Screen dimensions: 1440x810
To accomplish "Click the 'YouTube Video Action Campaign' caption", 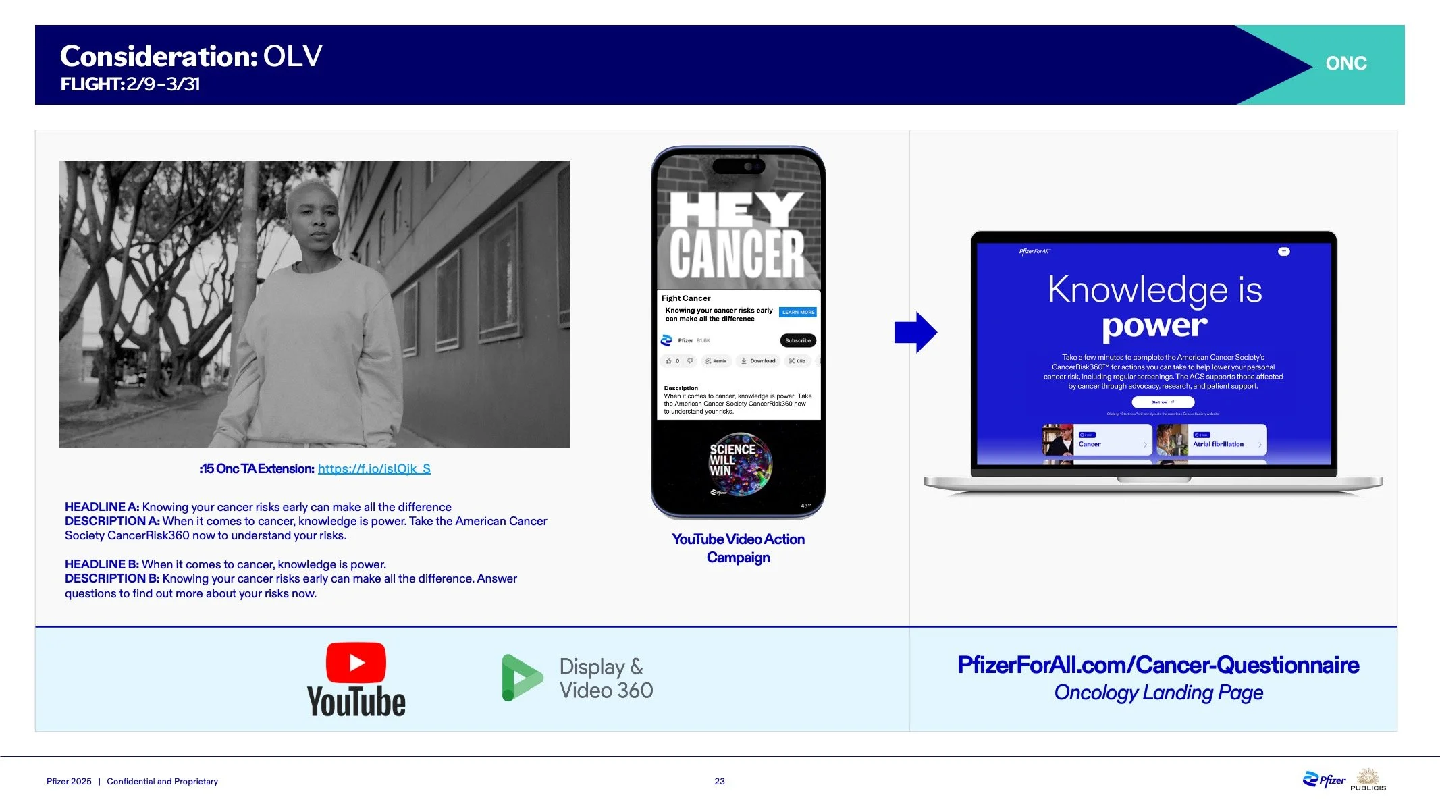I will [738, 548].
